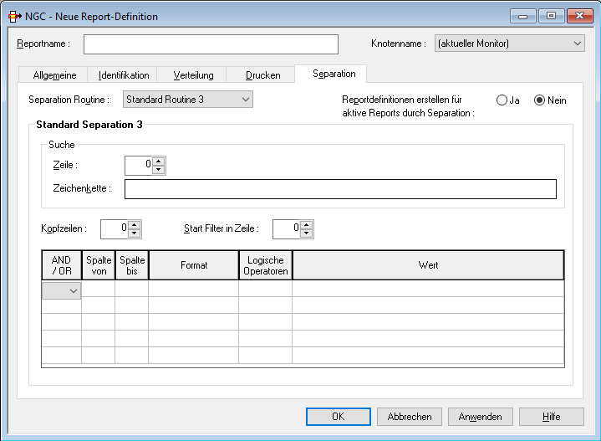
Task: Increase the Zeile spinner value
Action: (x=159, y=162)
